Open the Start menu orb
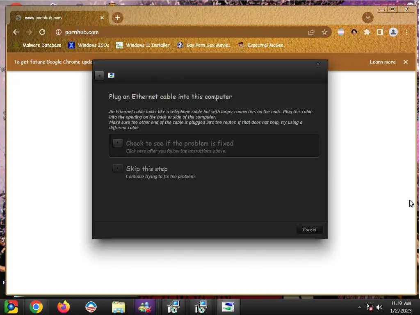 coord(11,307)
